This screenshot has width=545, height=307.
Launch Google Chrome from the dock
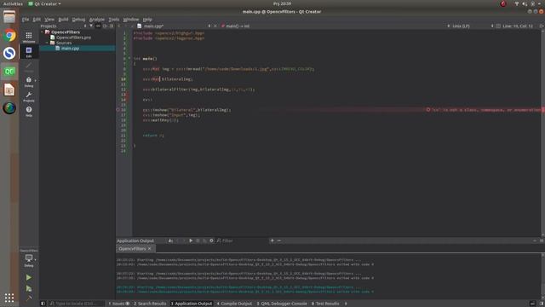pos(9,36)
